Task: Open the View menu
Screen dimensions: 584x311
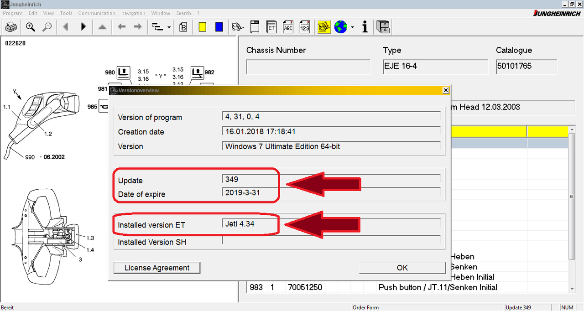Action: point(48,13)
